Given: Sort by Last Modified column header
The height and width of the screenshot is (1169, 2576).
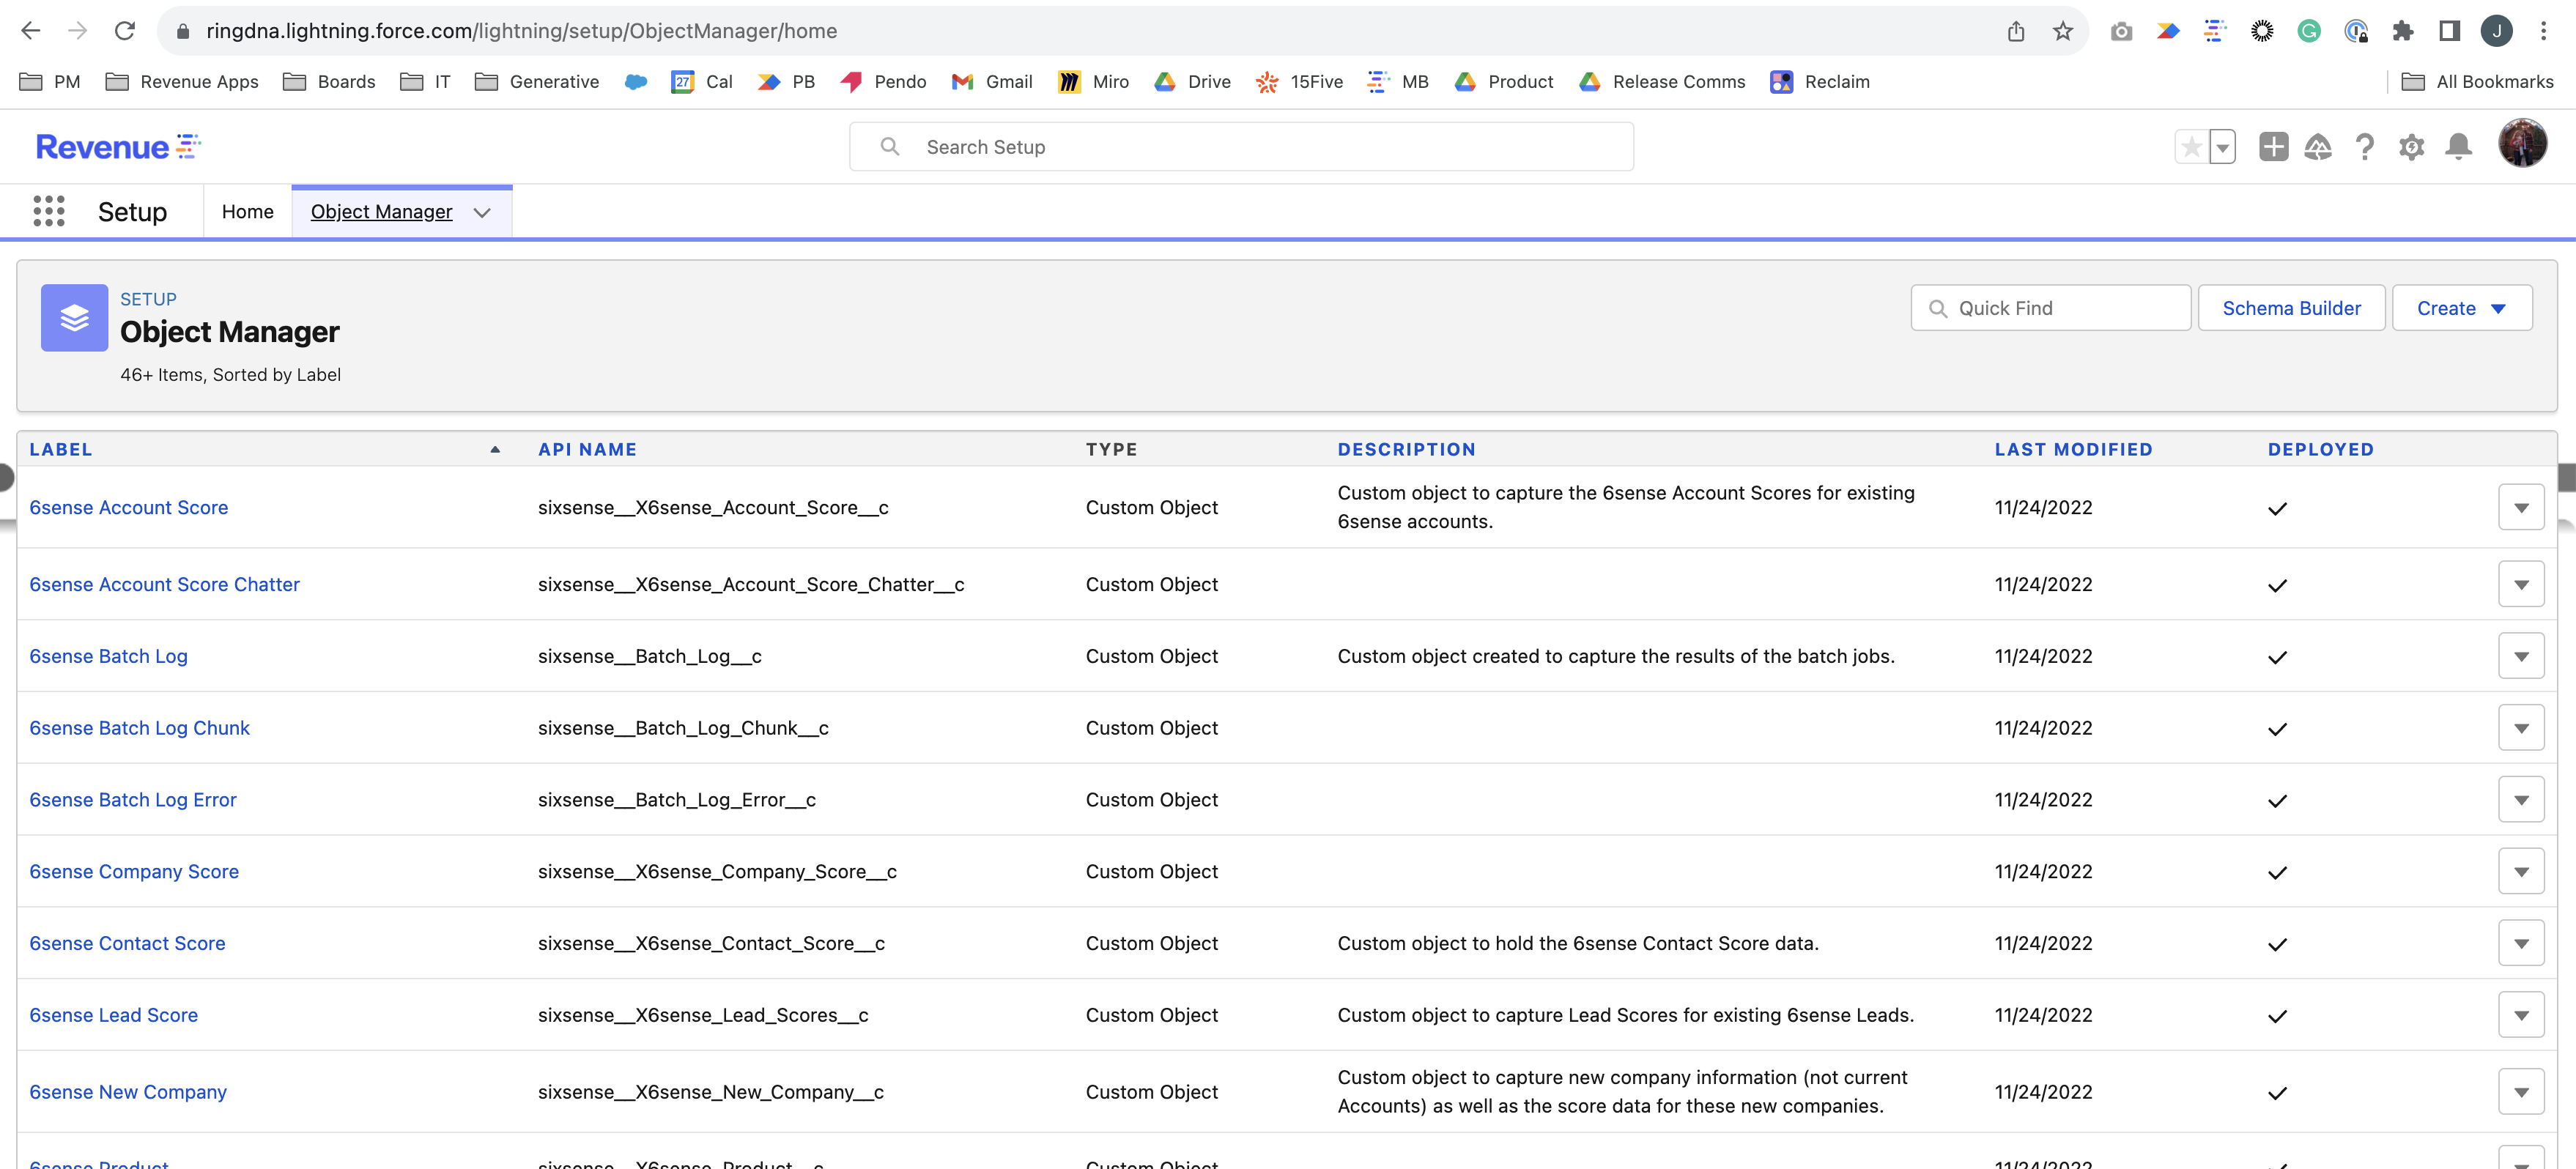Looking at the screenshot, I should coord(2073,450).
